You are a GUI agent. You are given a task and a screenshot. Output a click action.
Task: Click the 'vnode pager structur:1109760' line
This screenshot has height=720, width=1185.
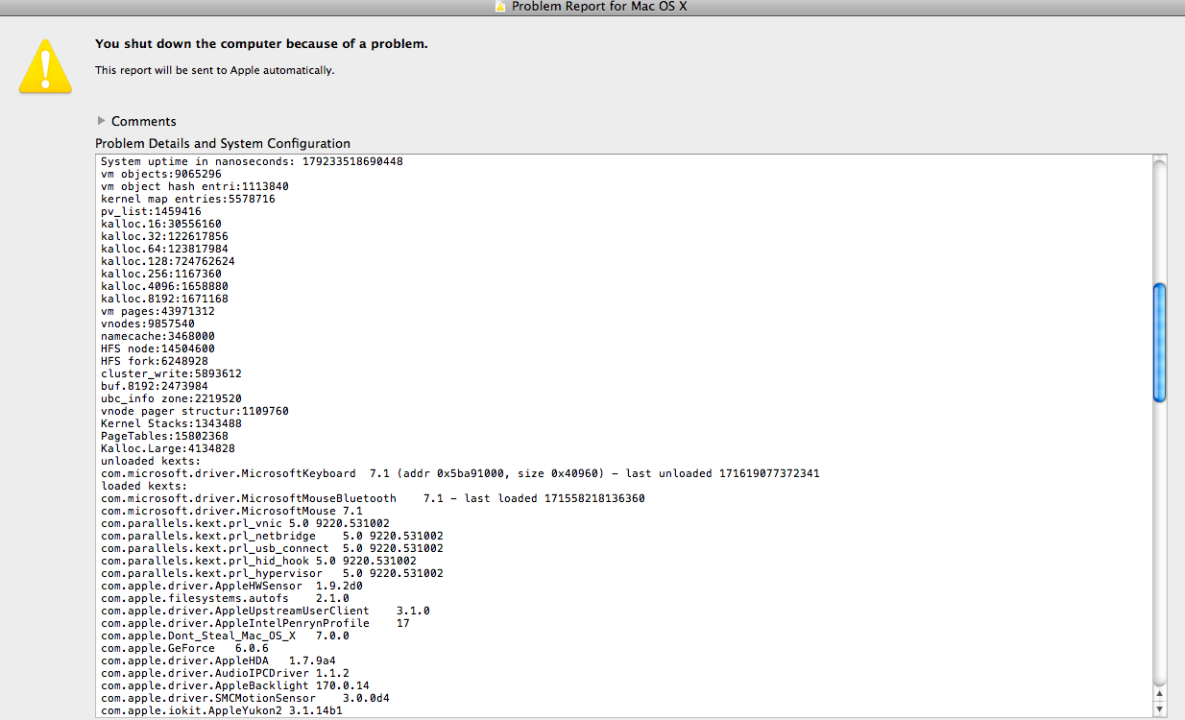point(195,411)
